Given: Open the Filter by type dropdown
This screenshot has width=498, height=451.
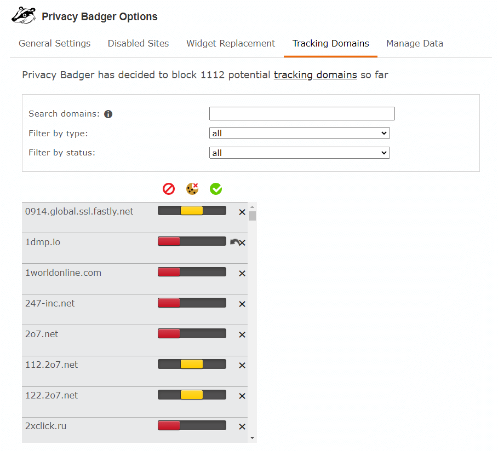Looking at the screenshot, I should point(299,133).
